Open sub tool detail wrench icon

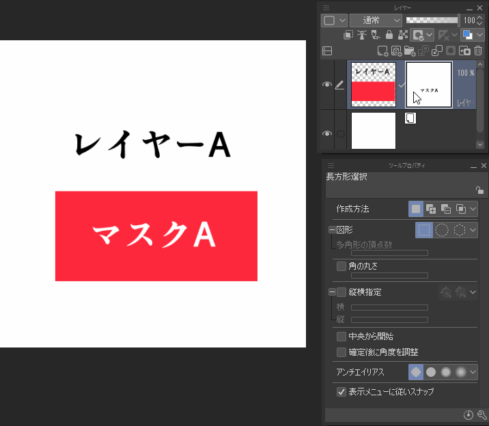(x=481, y=415)
